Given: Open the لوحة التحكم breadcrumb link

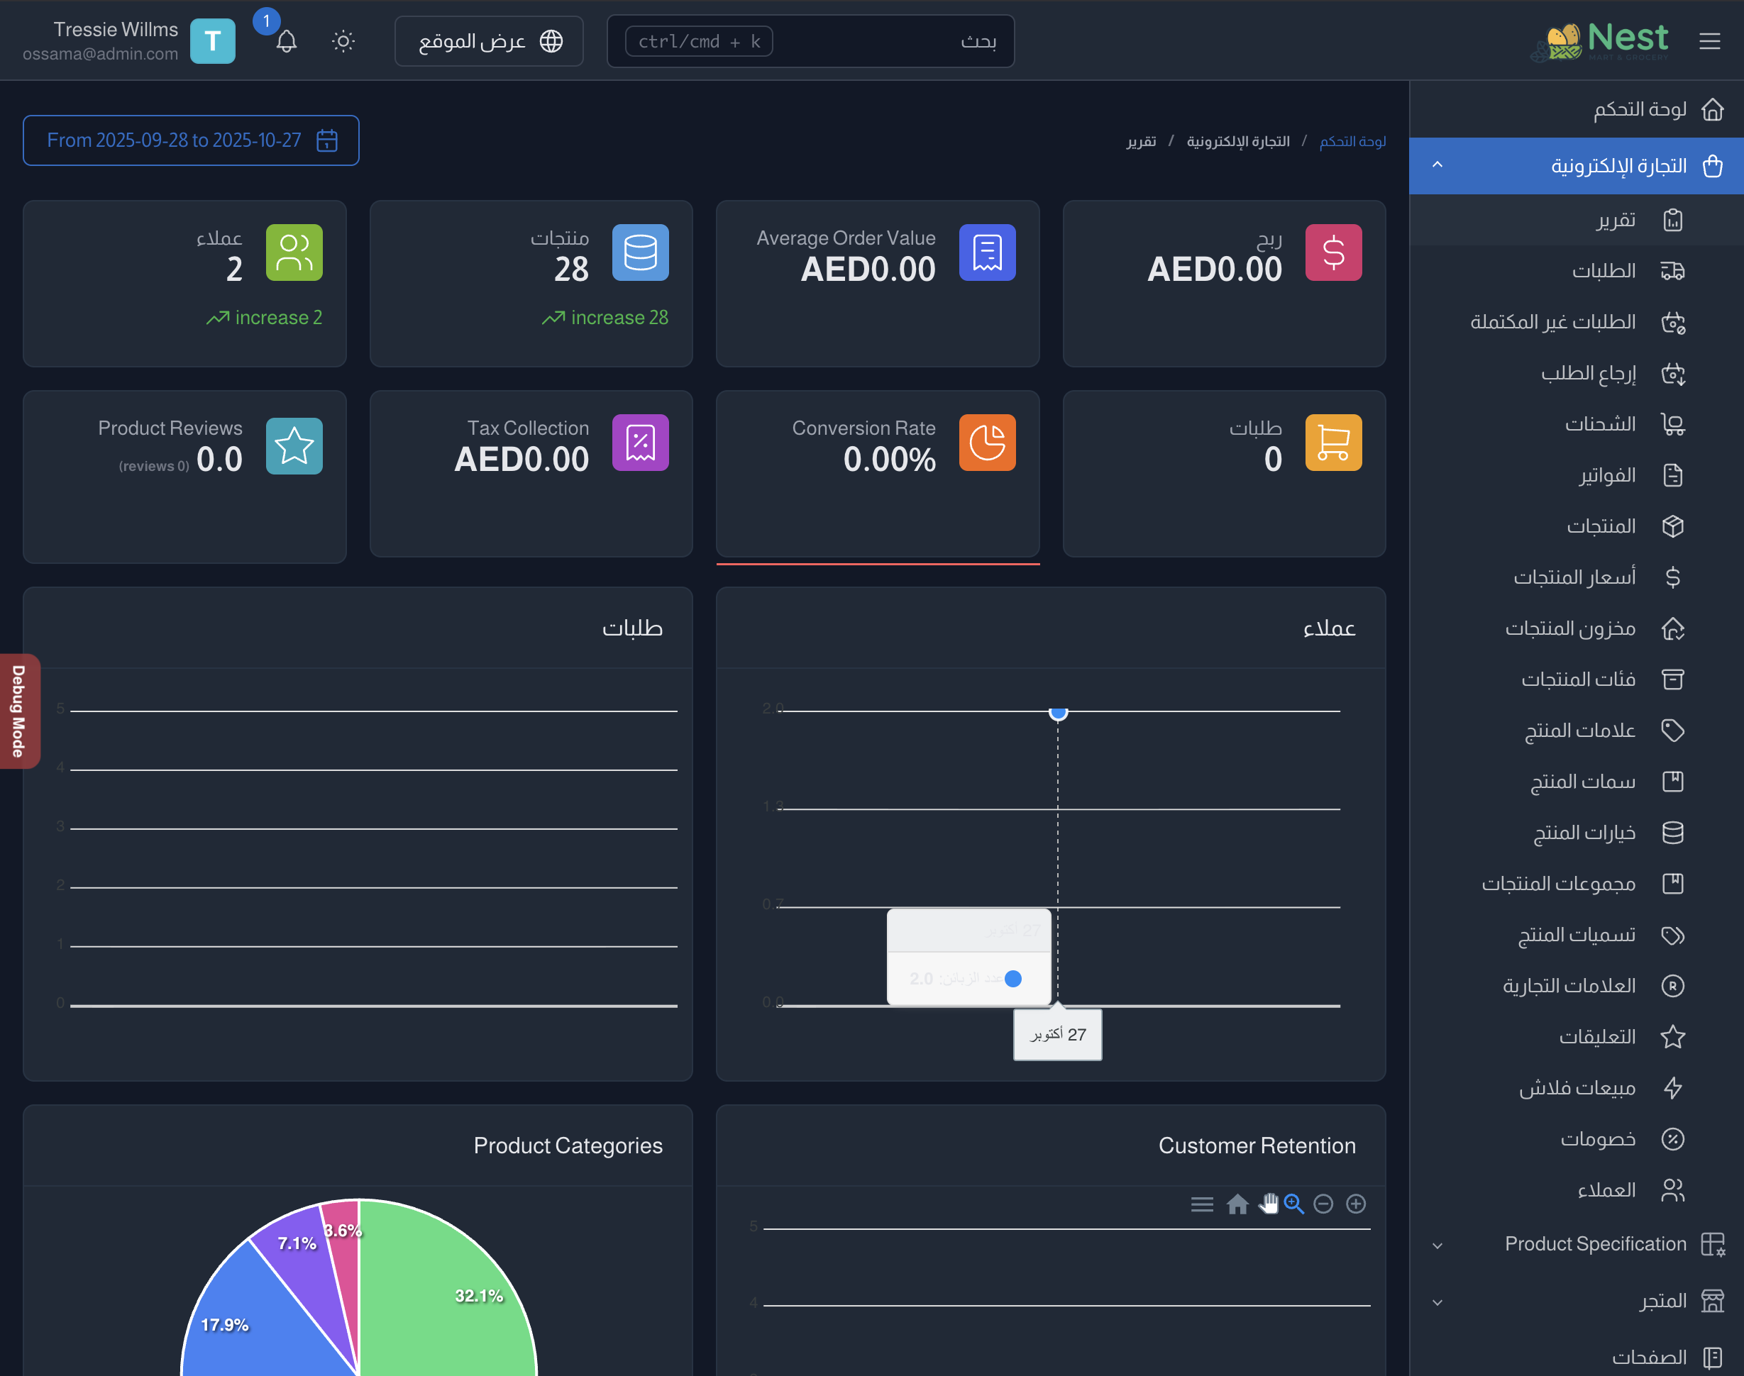Looking at the screenshot, I should [1352, 141].
